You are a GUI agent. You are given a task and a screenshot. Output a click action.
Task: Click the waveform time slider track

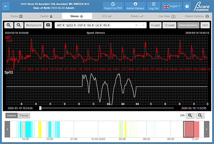coord(107,108)
